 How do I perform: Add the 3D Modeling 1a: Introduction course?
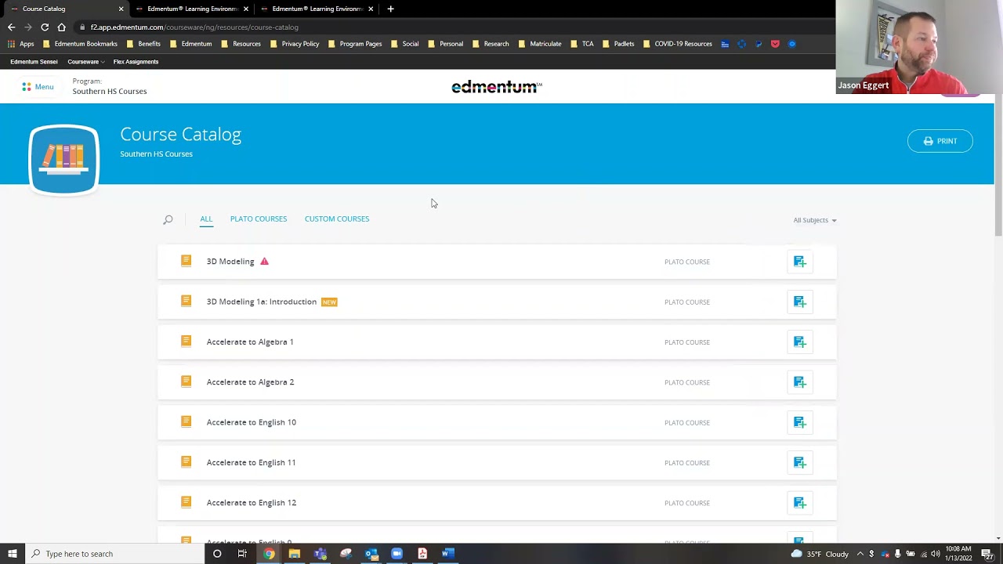[x=799, y=302]
